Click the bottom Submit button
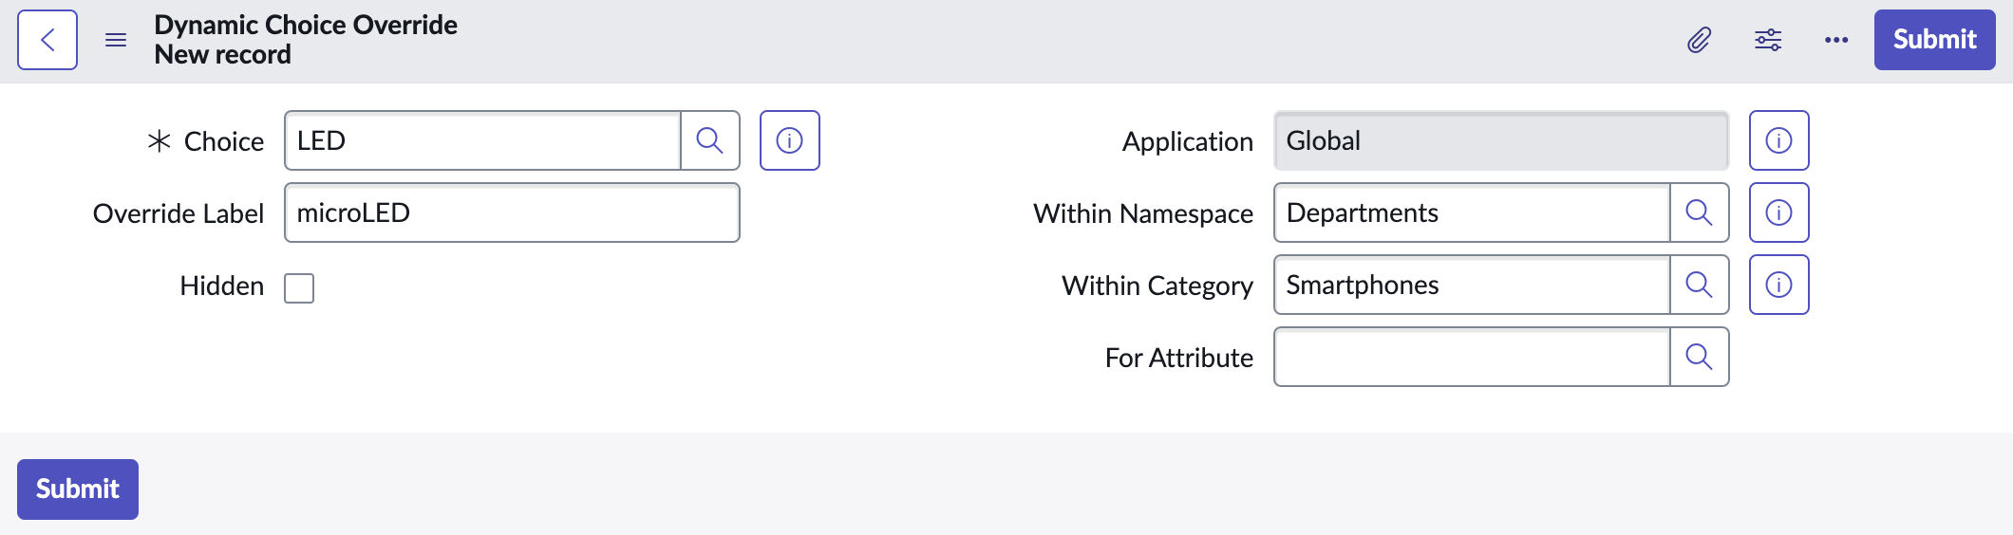This screenshot has width=2013, height=535. (78, 489)
